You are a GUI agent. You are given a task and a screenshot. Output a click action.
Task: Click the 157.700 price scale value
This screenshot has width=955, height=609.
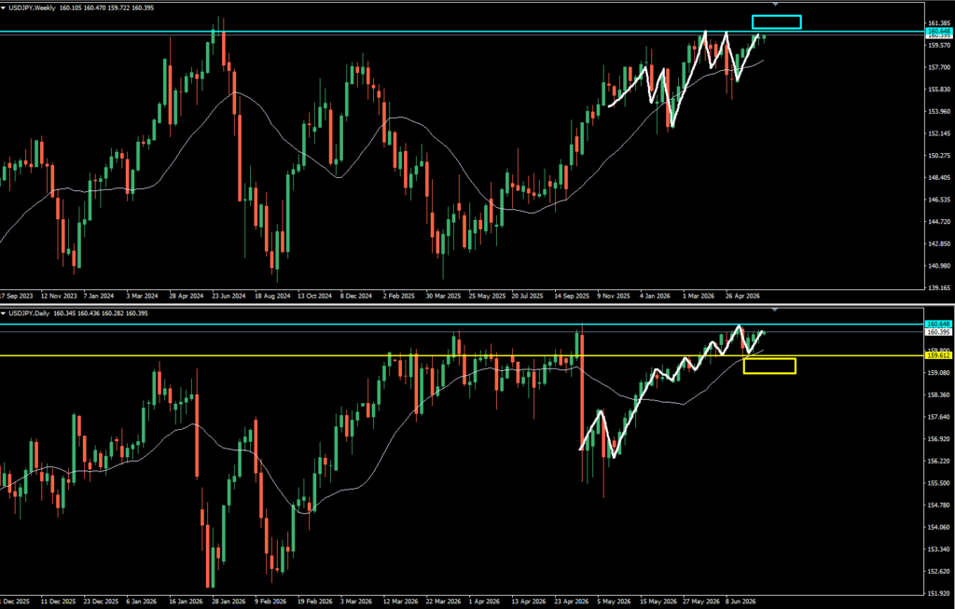point(938,67)
